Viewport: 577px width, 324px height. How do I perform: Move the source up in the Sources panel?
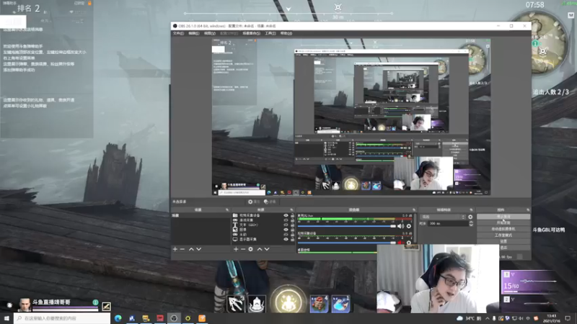[x=260, y=249]
